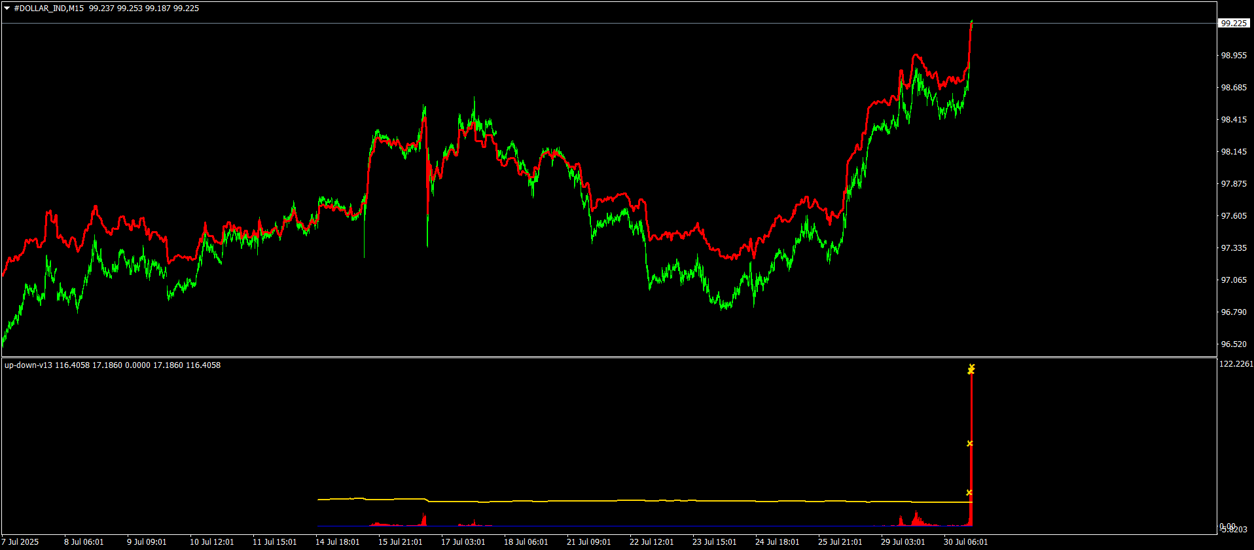Click the 30 Jul 06:01 time label
Viewport: 1254px width, 550px height.
pyautogui.click(x=965, y=542)
